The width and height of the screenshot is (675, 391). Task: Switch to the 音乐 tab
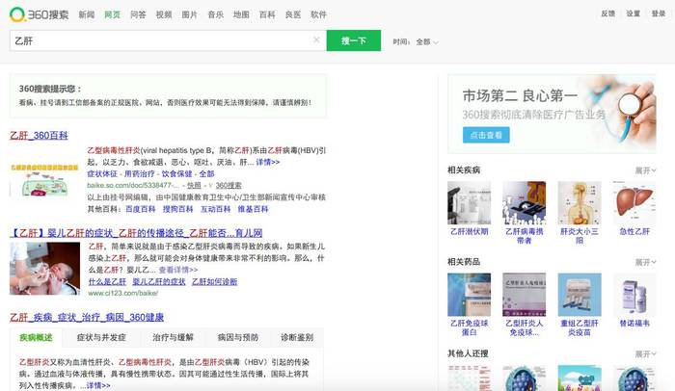click(216, 14)
